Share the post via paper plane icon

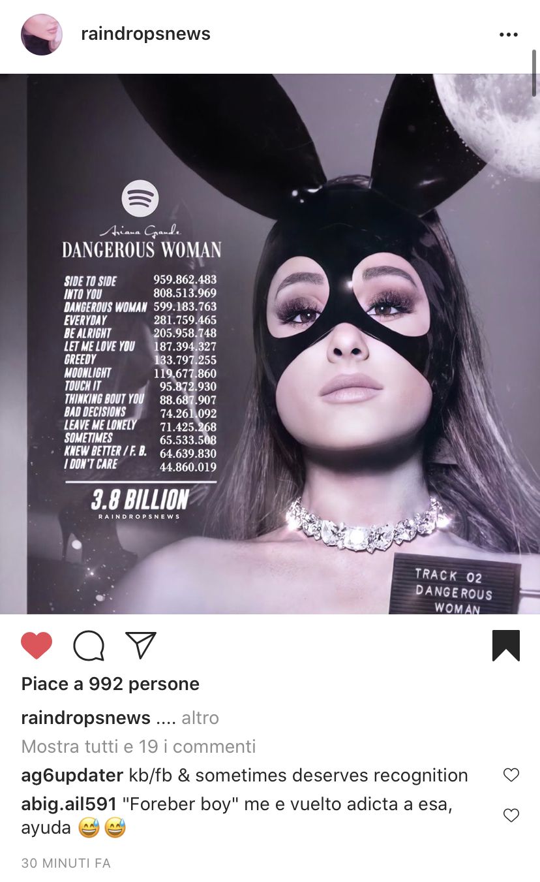coord(141,645)
